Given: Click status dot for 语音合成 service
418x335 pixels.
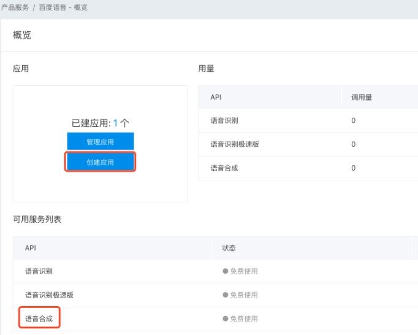Looking at the screenshot, I should click(x=226, y=318).
